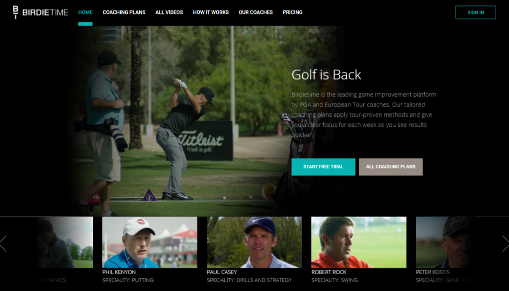Open the Our Coaches page
Image resolution: width=509 pixels, height=291 pixels.
tap(255, 12)
